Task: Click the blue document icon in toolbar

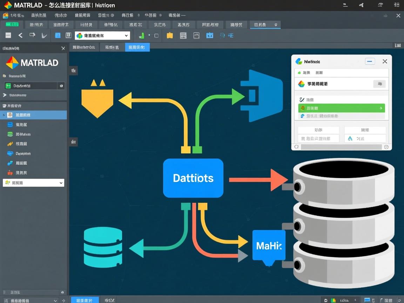Action: pos(58,35)
